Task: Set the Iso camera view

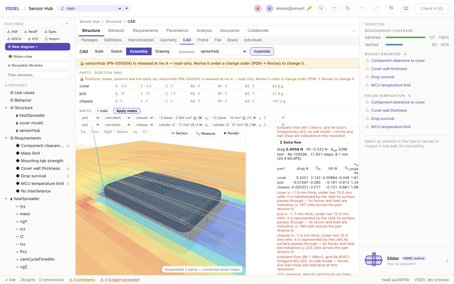Action: coord(135,132)
